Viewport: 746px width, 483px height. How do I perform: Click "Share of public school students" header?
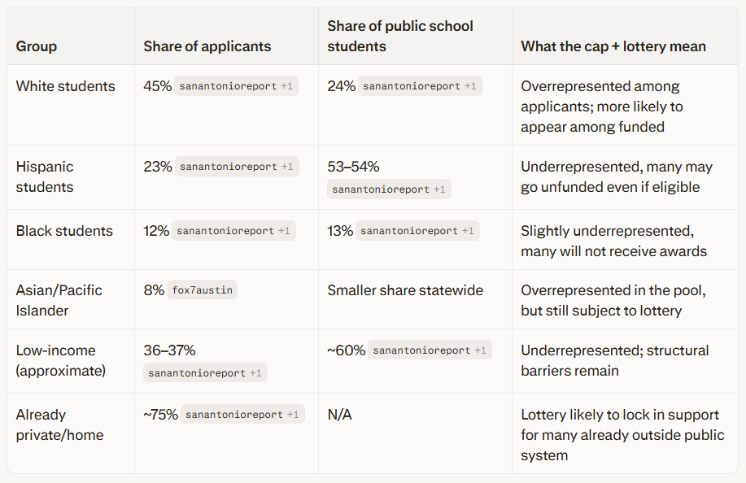(x=400, y=37)
